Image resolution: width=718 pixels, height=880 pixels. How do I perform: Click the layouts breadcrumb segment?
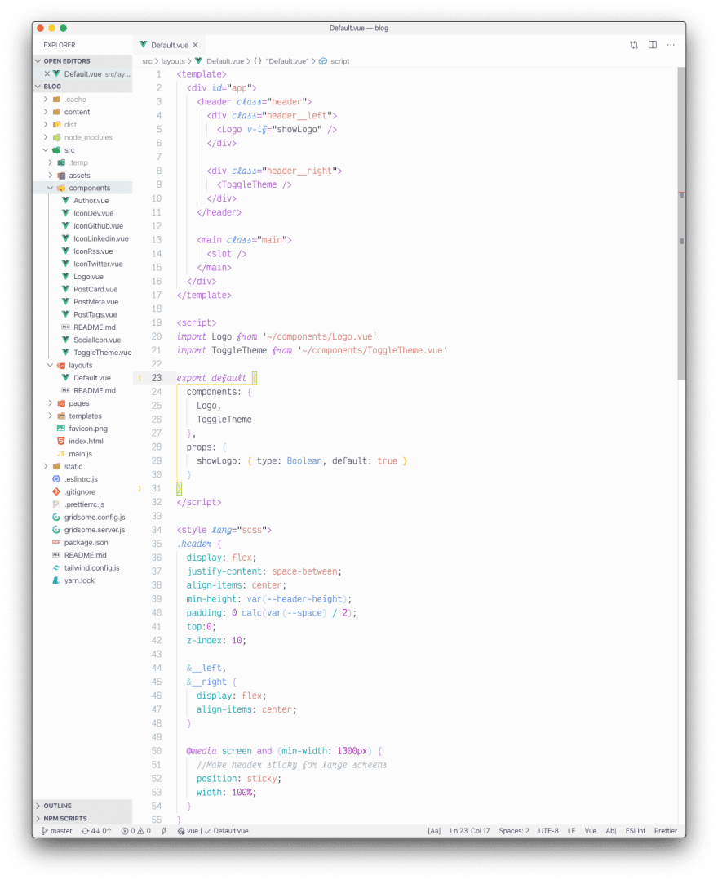(x=173, y=61)
